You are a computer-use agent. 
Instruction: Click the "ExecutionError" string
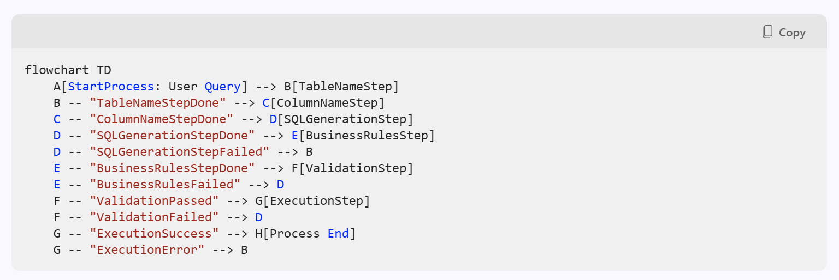point(147,249)
